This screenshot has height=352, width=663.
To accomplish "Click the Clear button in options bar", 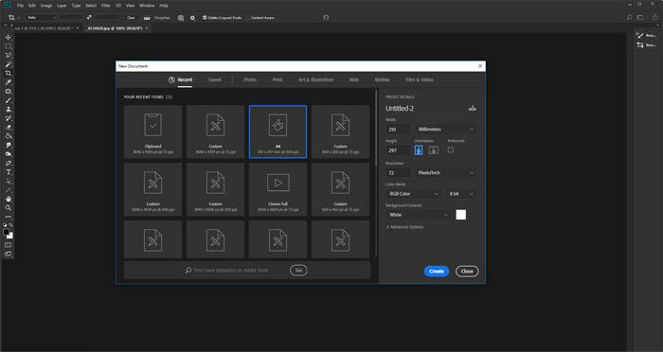I will 131,18.
